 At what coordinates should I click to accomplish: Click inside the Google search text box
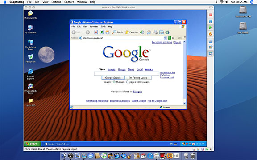point(127,74)
